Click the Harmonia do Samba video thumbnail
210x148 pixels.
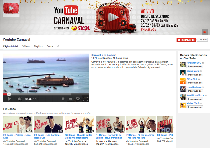[x=110, y=125]
